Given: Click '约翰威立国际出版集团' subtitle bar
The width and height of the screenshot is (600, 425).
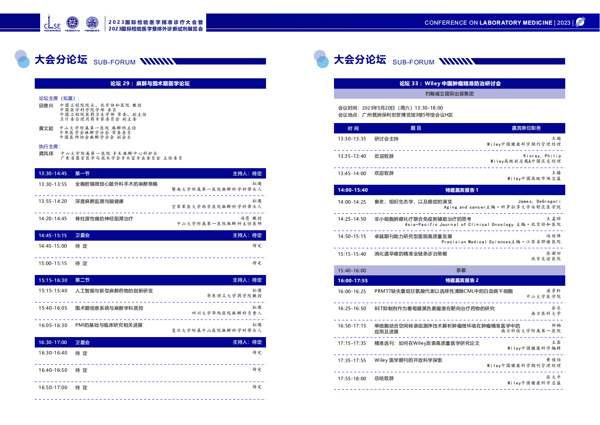Looking at the screenshot, I should pyautogui.click(x=449, y=94).
